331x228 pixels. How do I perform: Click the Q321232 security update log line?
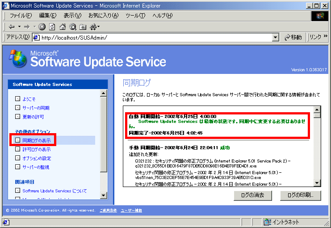(x=213, y=163)
